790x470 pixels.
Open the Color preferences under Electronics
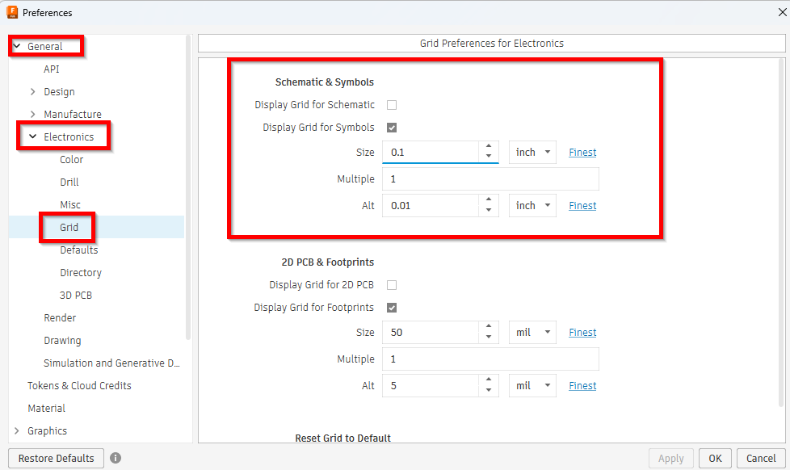pyautogui.click(x=71, y=159)
